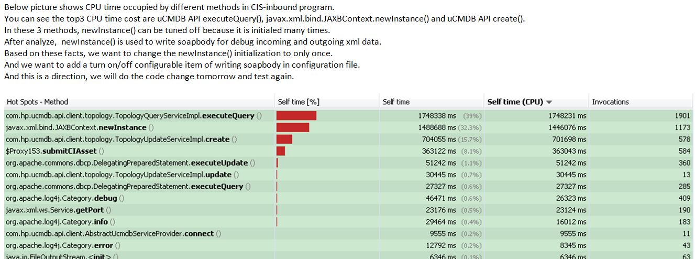Click the red bar in the newInstance row
695x259 pixels.
pyautogui.click(x=293, y=127)
